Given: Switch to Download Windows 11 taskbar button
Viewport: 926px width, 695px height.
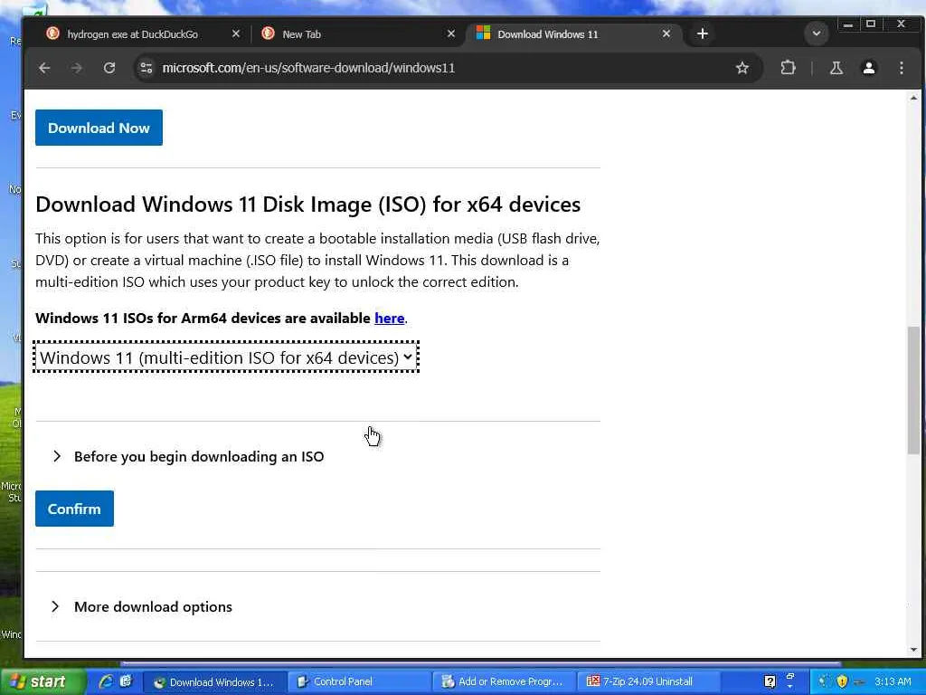Looking at the screenshot, I should [x=215, y=682].
